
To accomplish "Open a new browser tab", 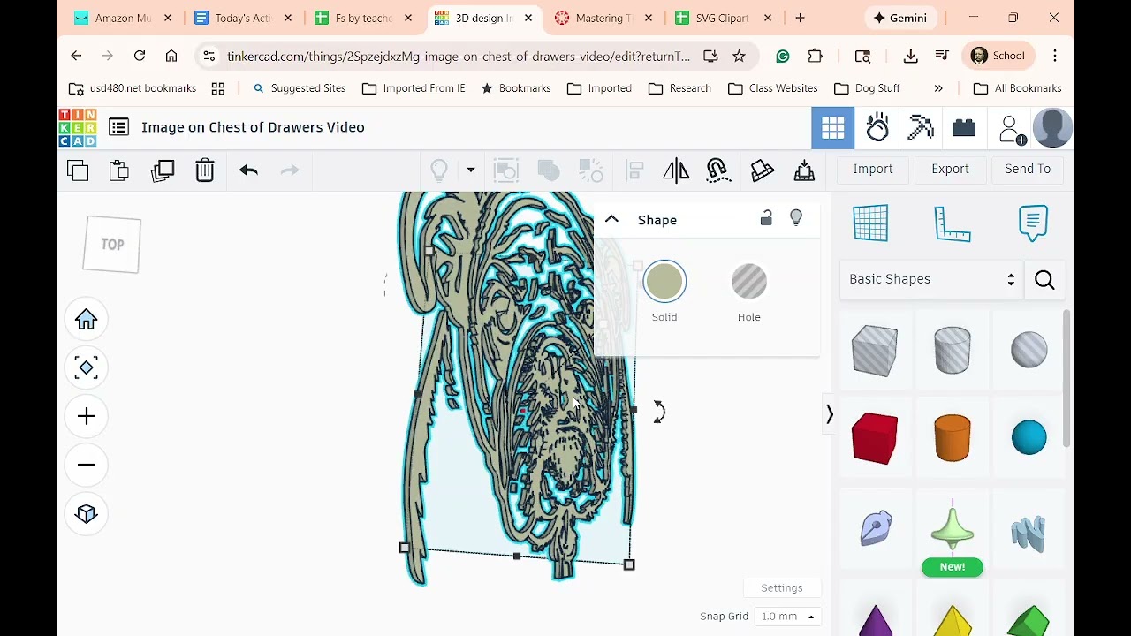I will (800, 18).
